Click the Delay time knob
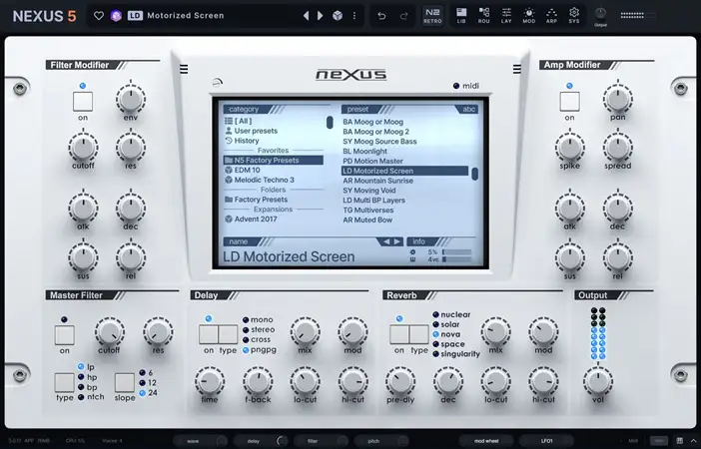The height and width of the screenshot is (449, 701). coord(210,382)
